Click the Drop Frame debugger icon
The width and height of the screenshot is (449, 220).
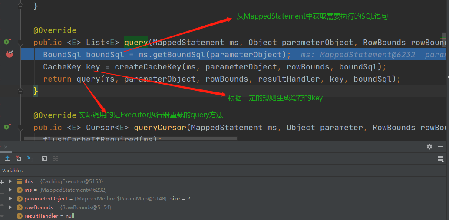point(19,158)
